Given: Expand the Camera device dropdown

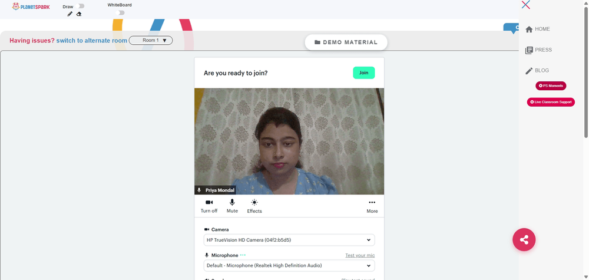Looking at the screenshot, I should (x=289, y=240).
